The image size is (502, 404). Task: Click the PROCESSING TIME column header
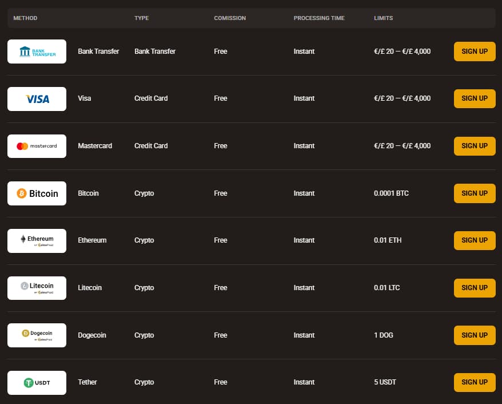[x=319, y=18]
